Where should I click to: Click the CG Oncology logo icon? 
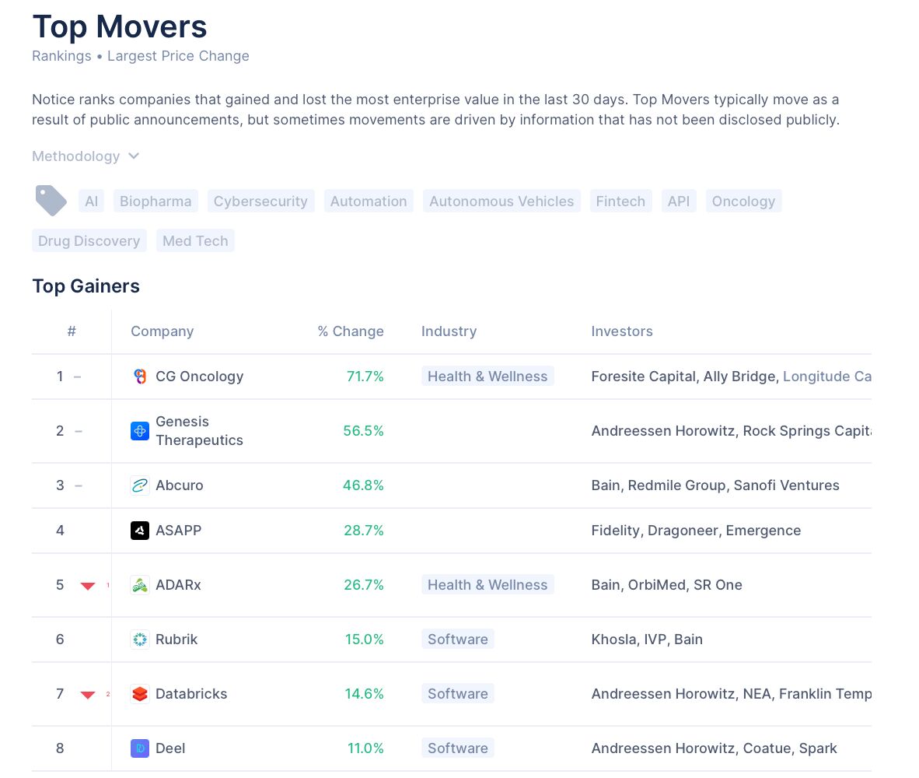tap(139, 377)
